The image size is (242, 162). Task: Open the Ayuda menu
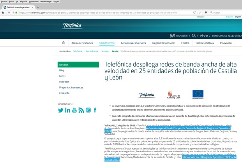point(56,2)
